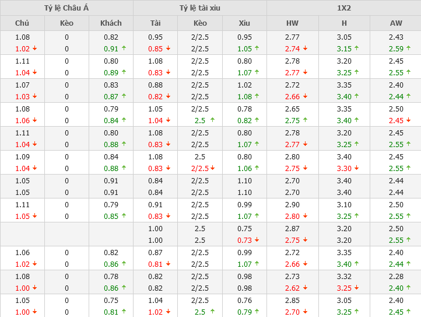
Task: Click the red down arrow beside 3.30
Action: tap(357, 168)
